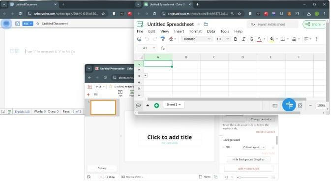Open the FILE dropdown in Zoho Show
Viewport: 332px width, 181px height.
point(100,87)
